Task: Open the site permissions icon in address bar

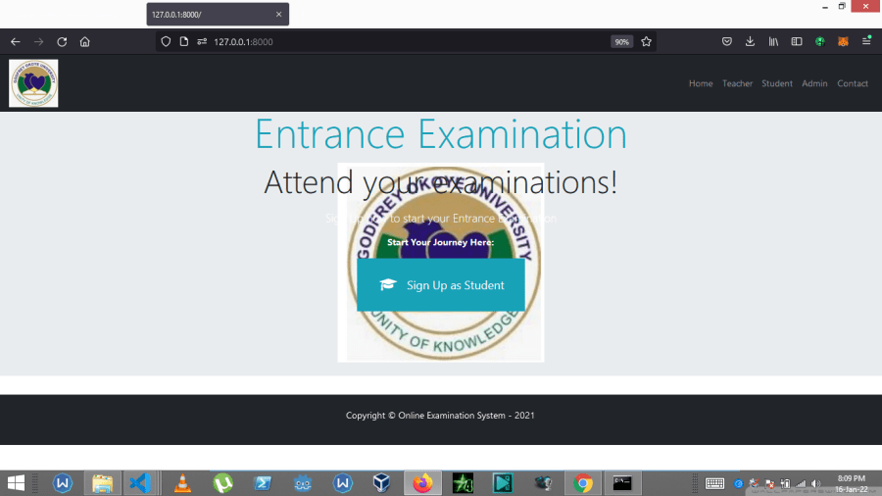Action: pos(202,41)
